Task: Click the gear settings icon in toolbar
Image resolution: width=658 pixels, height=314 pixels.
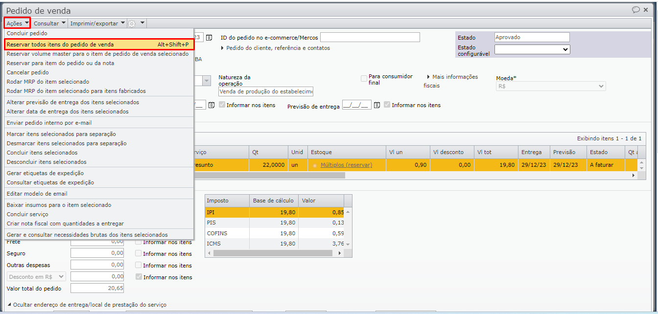Action: pyautogui.click(x=132, y=23)
